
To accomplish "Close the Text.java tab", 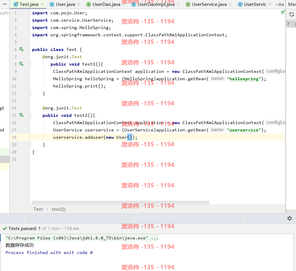I will click(x=42, y=4).
